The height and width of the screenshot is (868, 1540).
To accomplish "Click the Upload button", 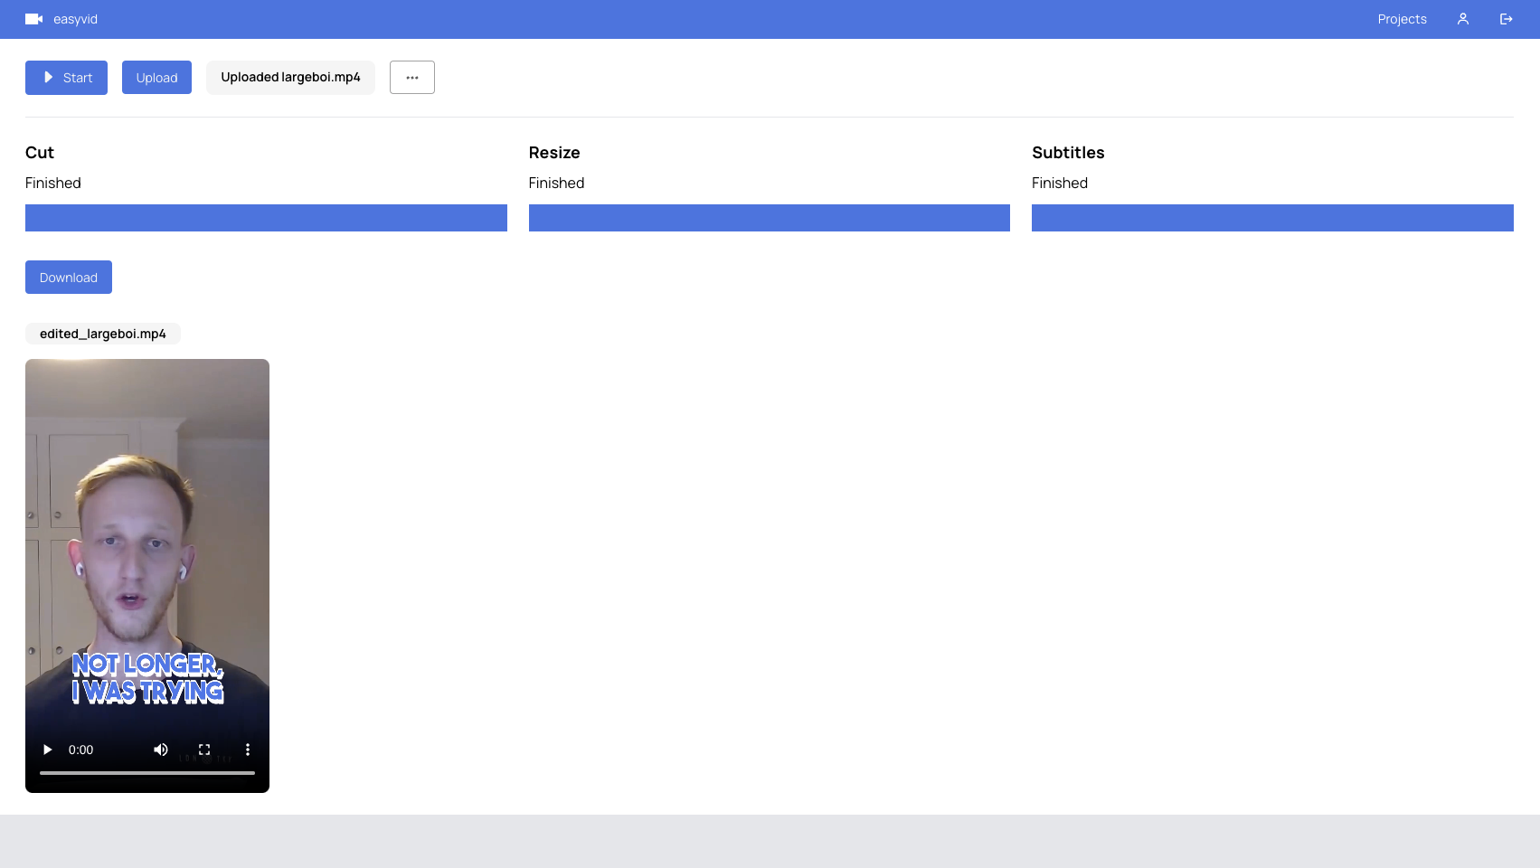I will [x=156, y=78].
